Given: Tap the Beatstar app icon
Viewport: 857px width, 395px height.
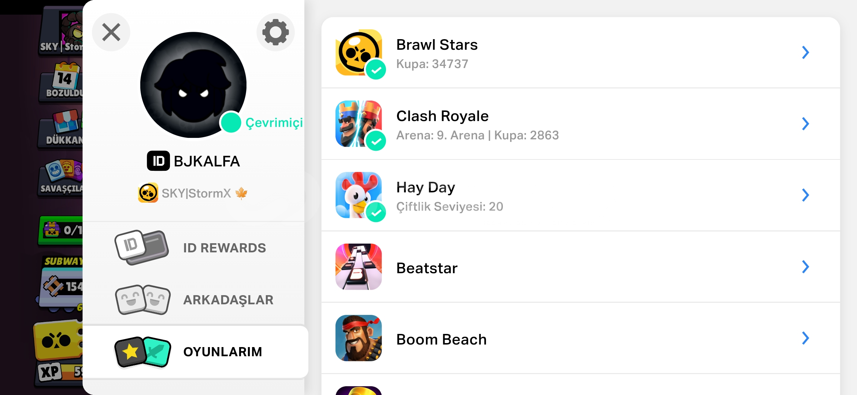Looking at the screenshot, I should click(x=359, y=267).
